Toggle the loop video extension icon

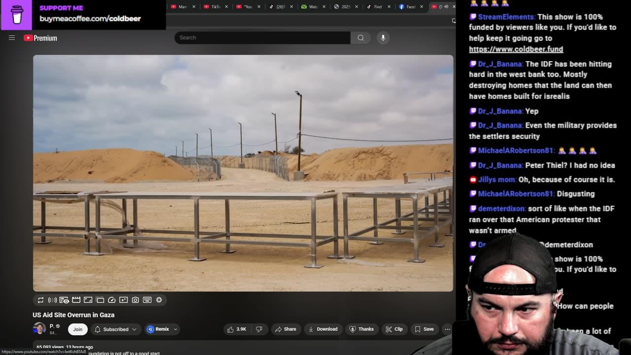click(40, 300)
